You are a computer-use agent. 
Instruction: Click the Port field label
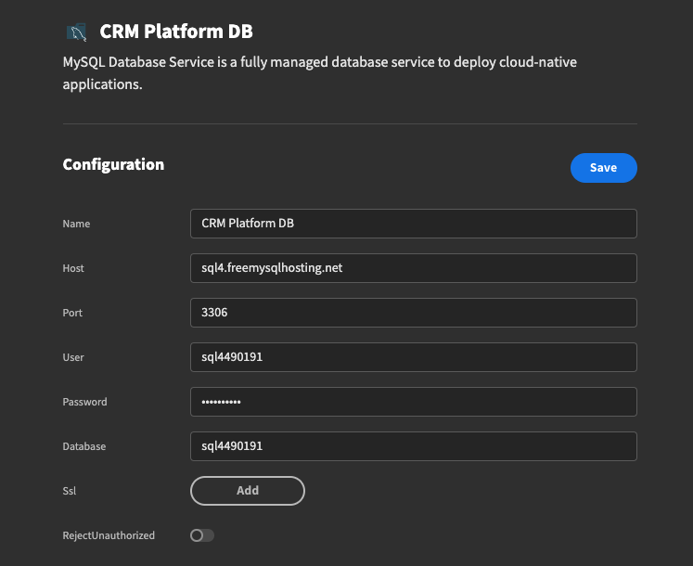tap(72, 313)
